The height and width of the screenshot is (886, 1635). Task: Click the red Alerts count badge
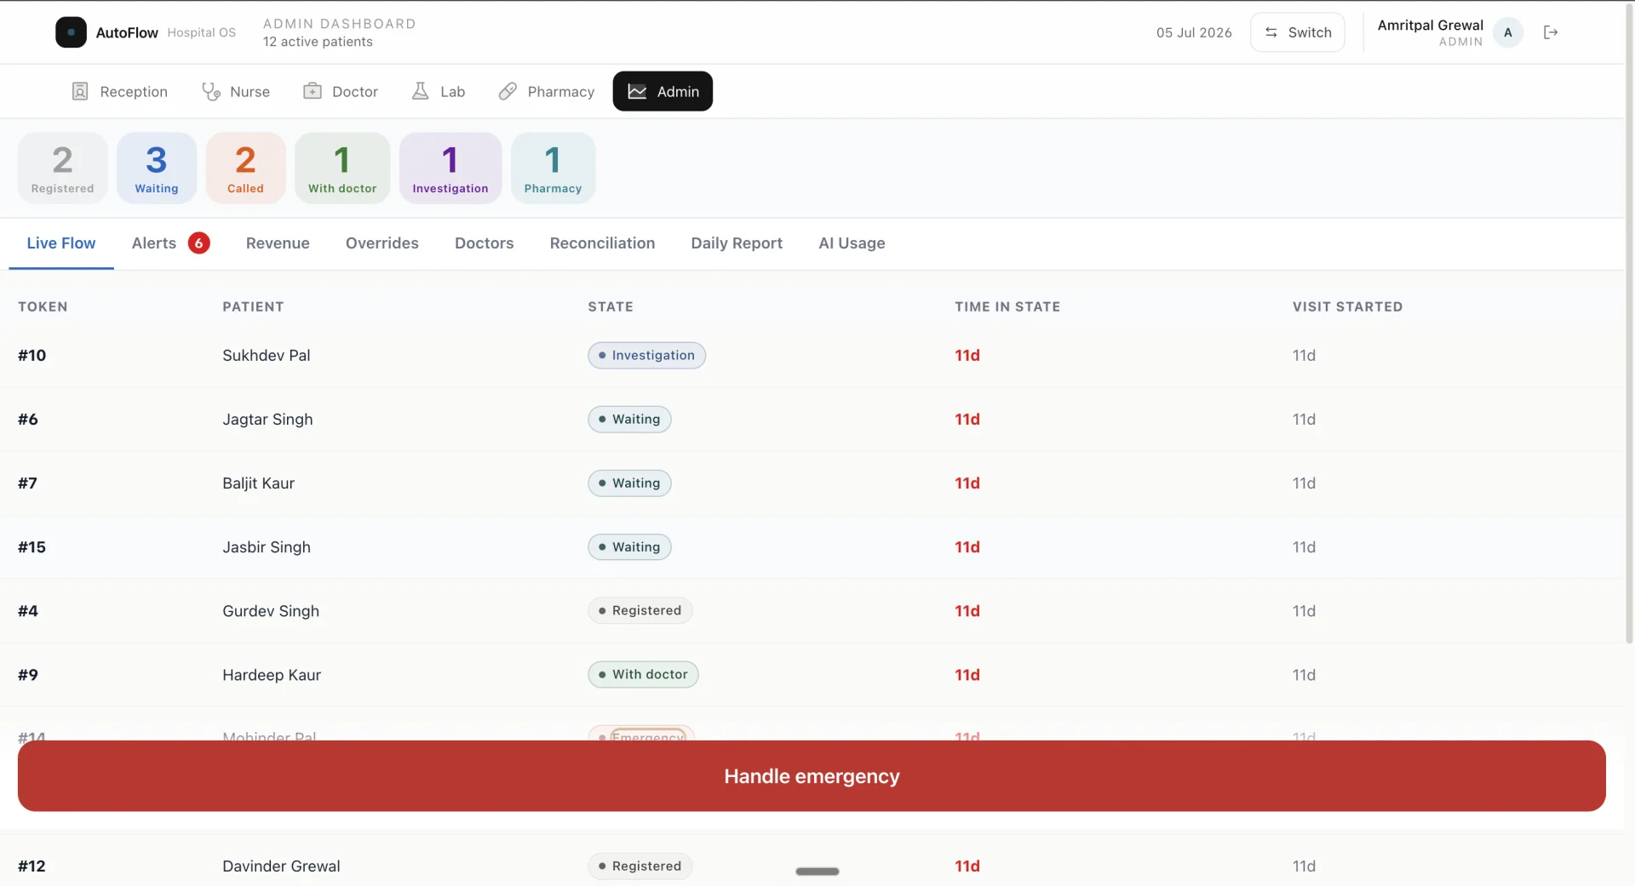(x=198, y=243)
